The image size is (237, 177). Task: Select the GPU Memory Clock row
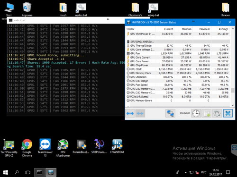[178, 73]
